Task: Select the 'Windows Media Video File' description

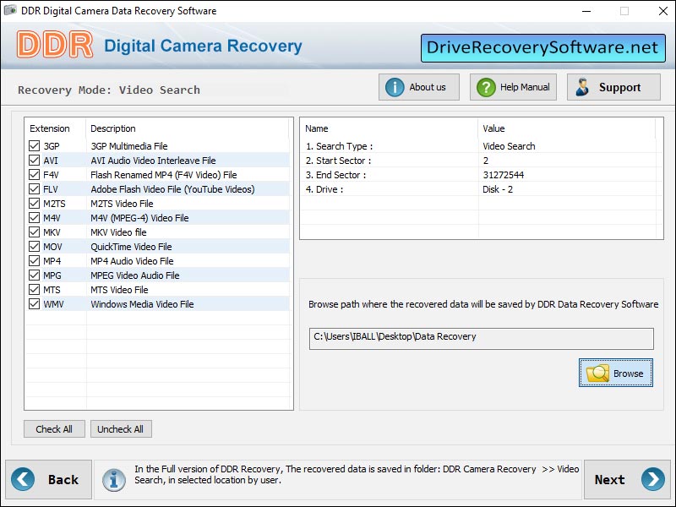Action: 142,304
